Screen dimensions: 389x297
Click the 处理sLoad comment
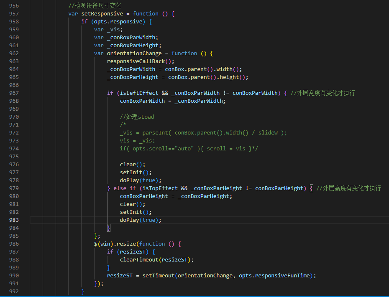pyautogui.click(x=137, y=117)
